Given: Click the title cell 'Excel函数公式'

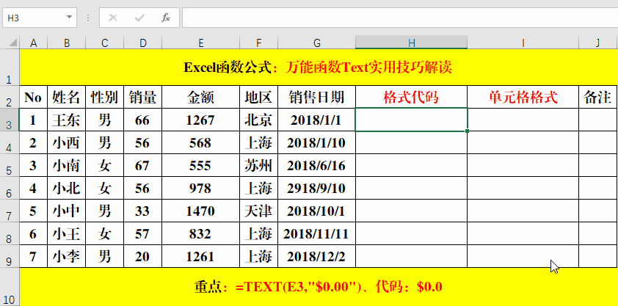Looking at the screenshot, I should coord(318,68).
